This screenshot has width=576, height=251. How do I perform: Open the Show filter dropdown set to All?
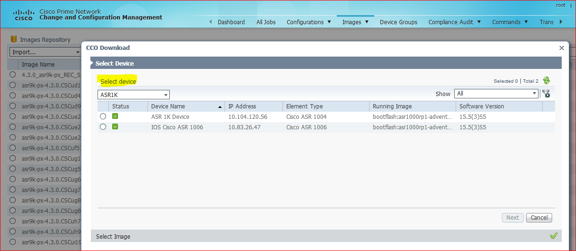coord(496,94)
